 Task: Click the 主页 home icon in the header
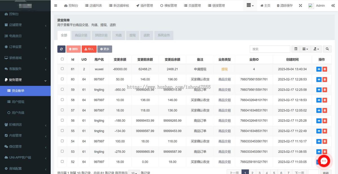(265, 5)
